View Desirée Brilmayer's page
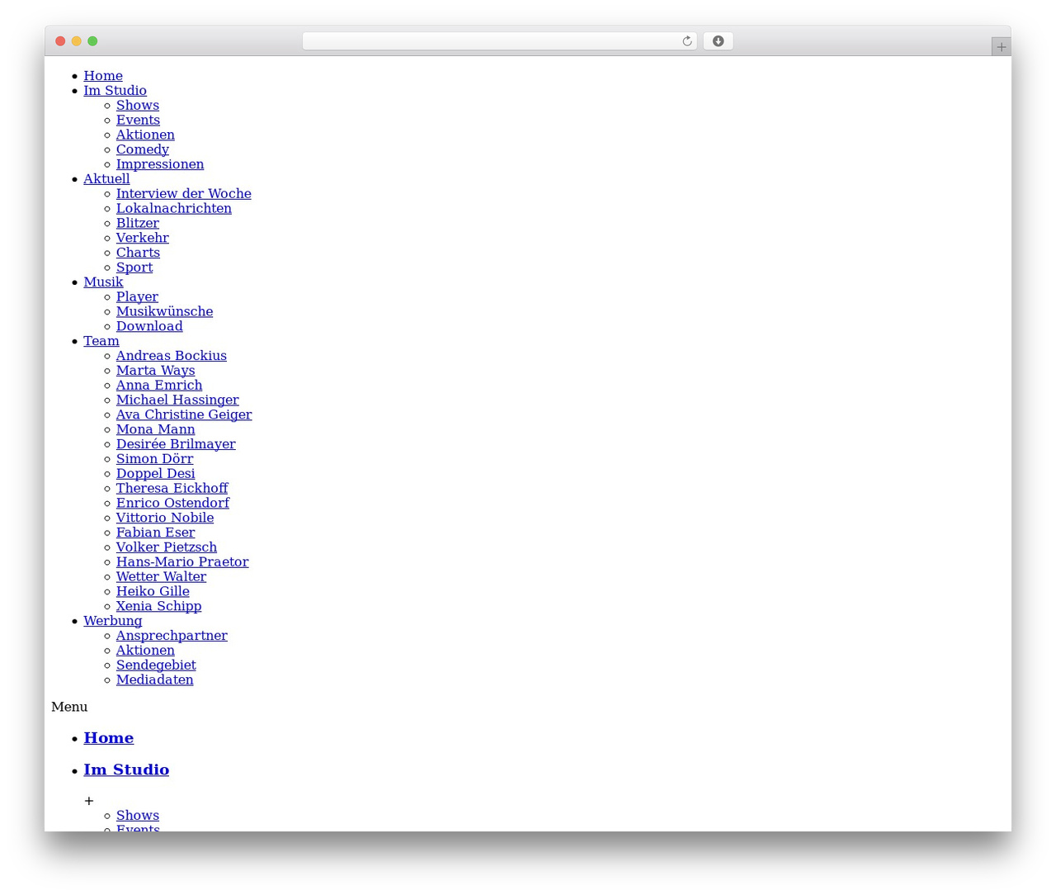Image resolution: width=1056 pixels, height=895 pixels. (176, 444)
